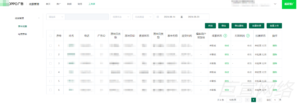This screenshot has height=103, width=297.
Task: Click 修改 for 线索状态 in row 3
Action: [x=227, y=63]
